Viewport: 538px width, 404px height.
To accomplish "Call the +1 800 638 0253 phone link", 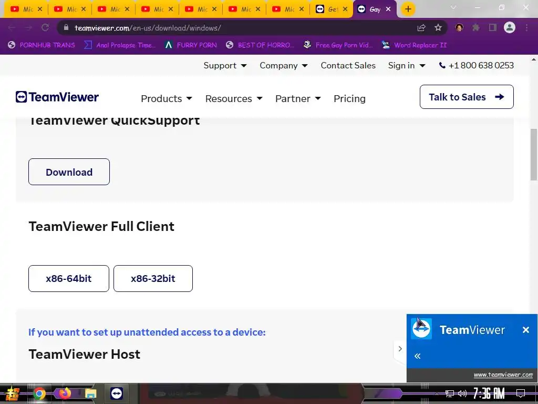I will tap(477, 65).
